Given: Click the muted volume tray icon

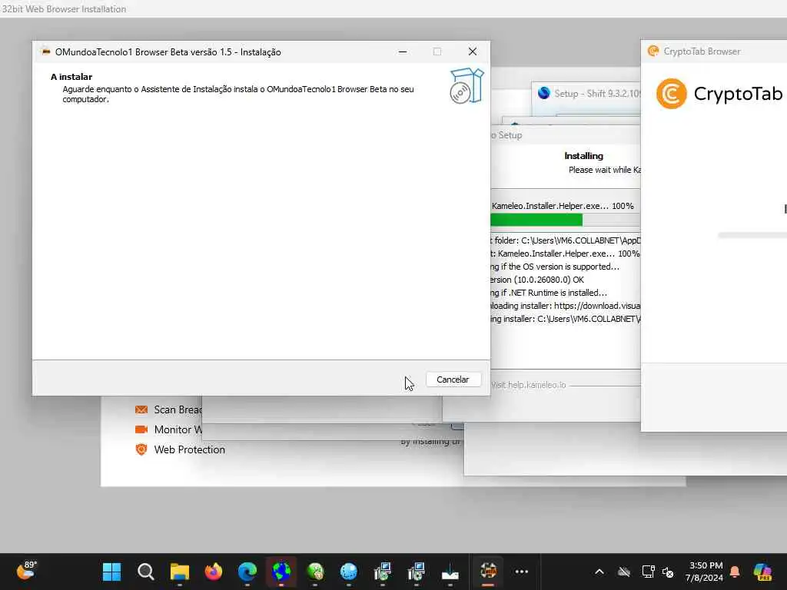Looking at the screenshot, I should 668,572.
